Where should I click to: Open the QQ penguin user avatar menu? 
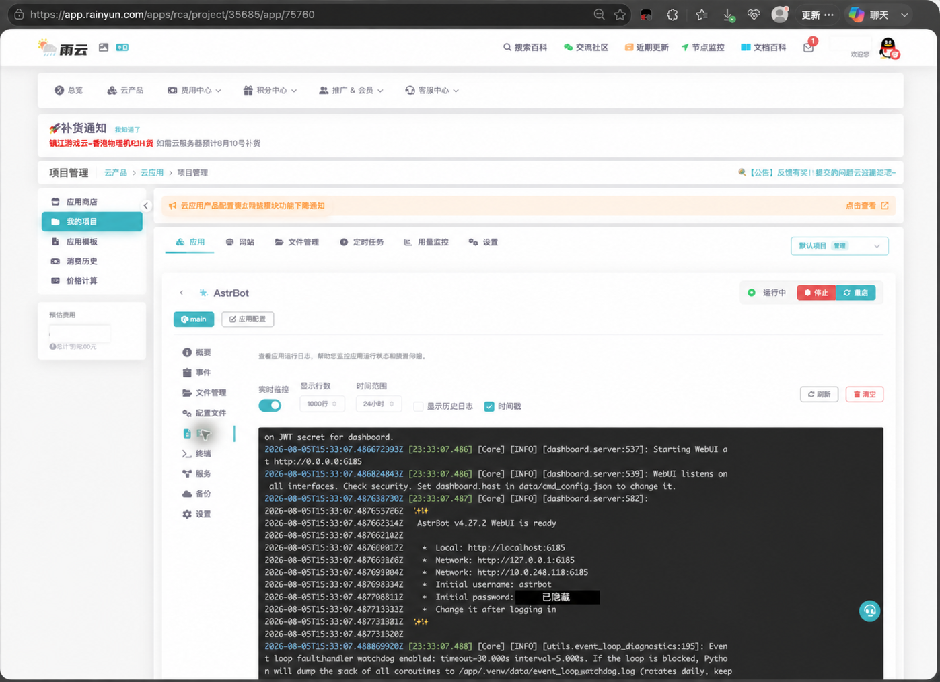tap(889, 48)
